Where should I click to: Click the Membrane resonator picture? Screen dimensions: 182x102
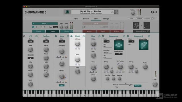point(119,45)
